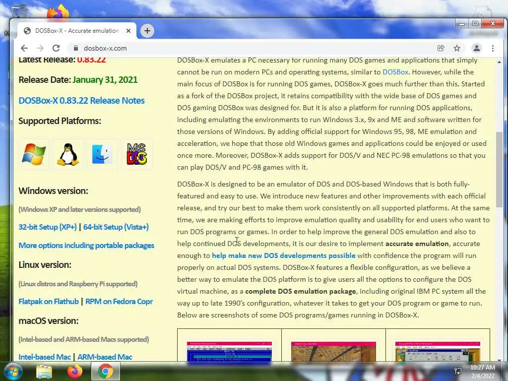
Task: Click the network tray icon
Action: pos(458,371)
